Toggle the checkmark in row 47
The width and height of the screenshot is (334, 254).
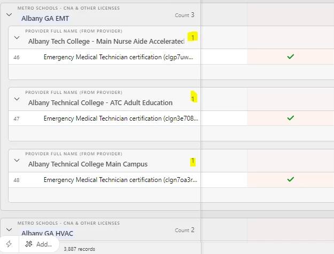click(290, 118)
